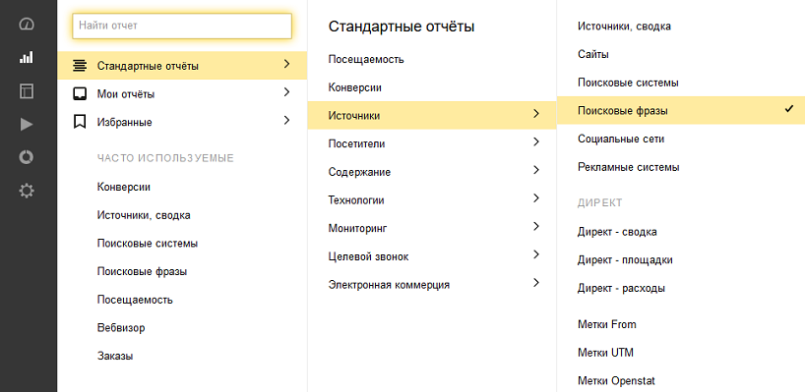Select Источники category in standard reports
The width and height of the screenshot is (805, 392).
432,116
